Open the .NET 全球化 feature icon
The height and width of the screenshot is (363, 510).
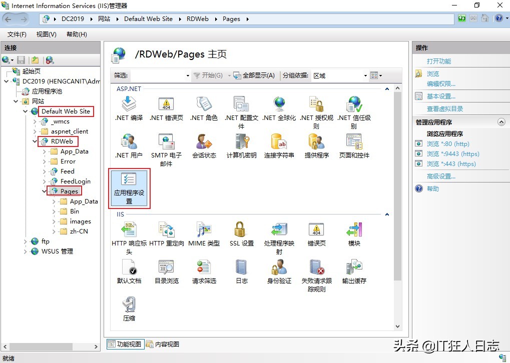point(279,108)
